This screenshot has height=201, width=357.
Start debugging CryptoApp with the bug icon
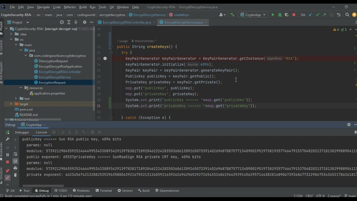point(280,15)
